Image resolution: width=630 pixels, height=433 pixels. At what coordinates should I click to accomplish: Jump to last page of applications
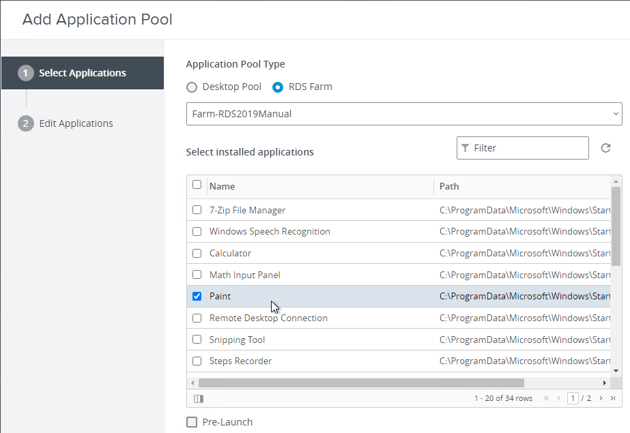(613, 398)
